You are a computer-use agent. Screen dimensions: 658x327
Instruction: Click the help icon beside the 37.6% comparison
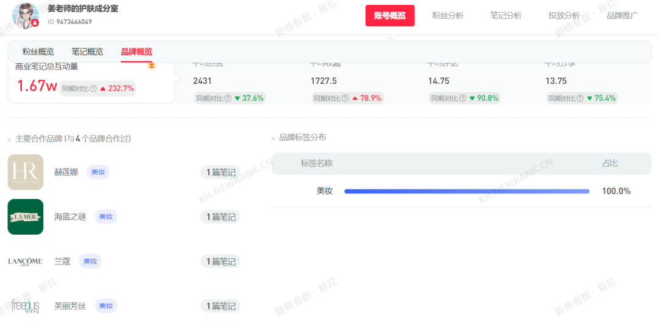point(227,98)
